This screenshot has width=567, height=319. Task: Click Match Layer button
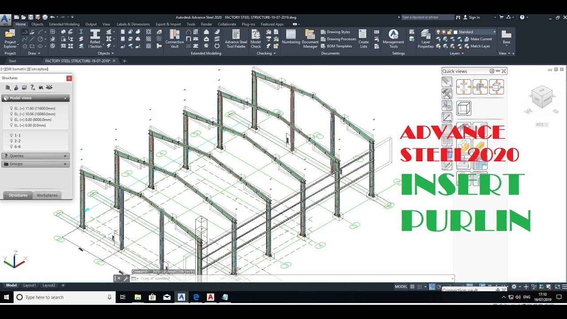click(x=477, y=46)
